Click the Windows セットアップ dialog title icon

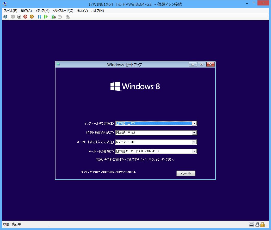coord(58,64)
